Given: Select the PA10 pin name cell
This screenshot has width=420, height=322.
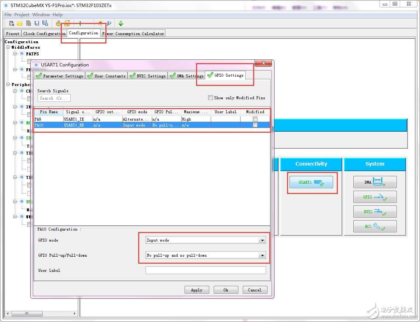Looking at the screenshot, I should (x=49, y=125).
